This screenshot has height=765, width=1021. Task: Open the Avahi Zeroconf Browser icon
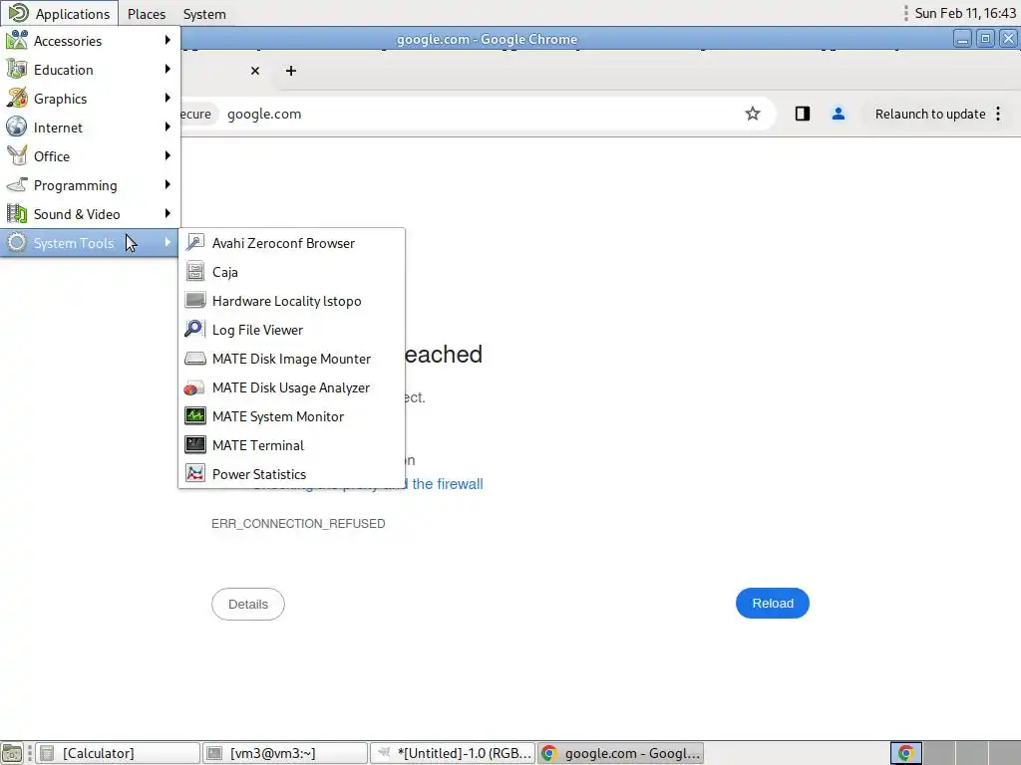point(194,243)
